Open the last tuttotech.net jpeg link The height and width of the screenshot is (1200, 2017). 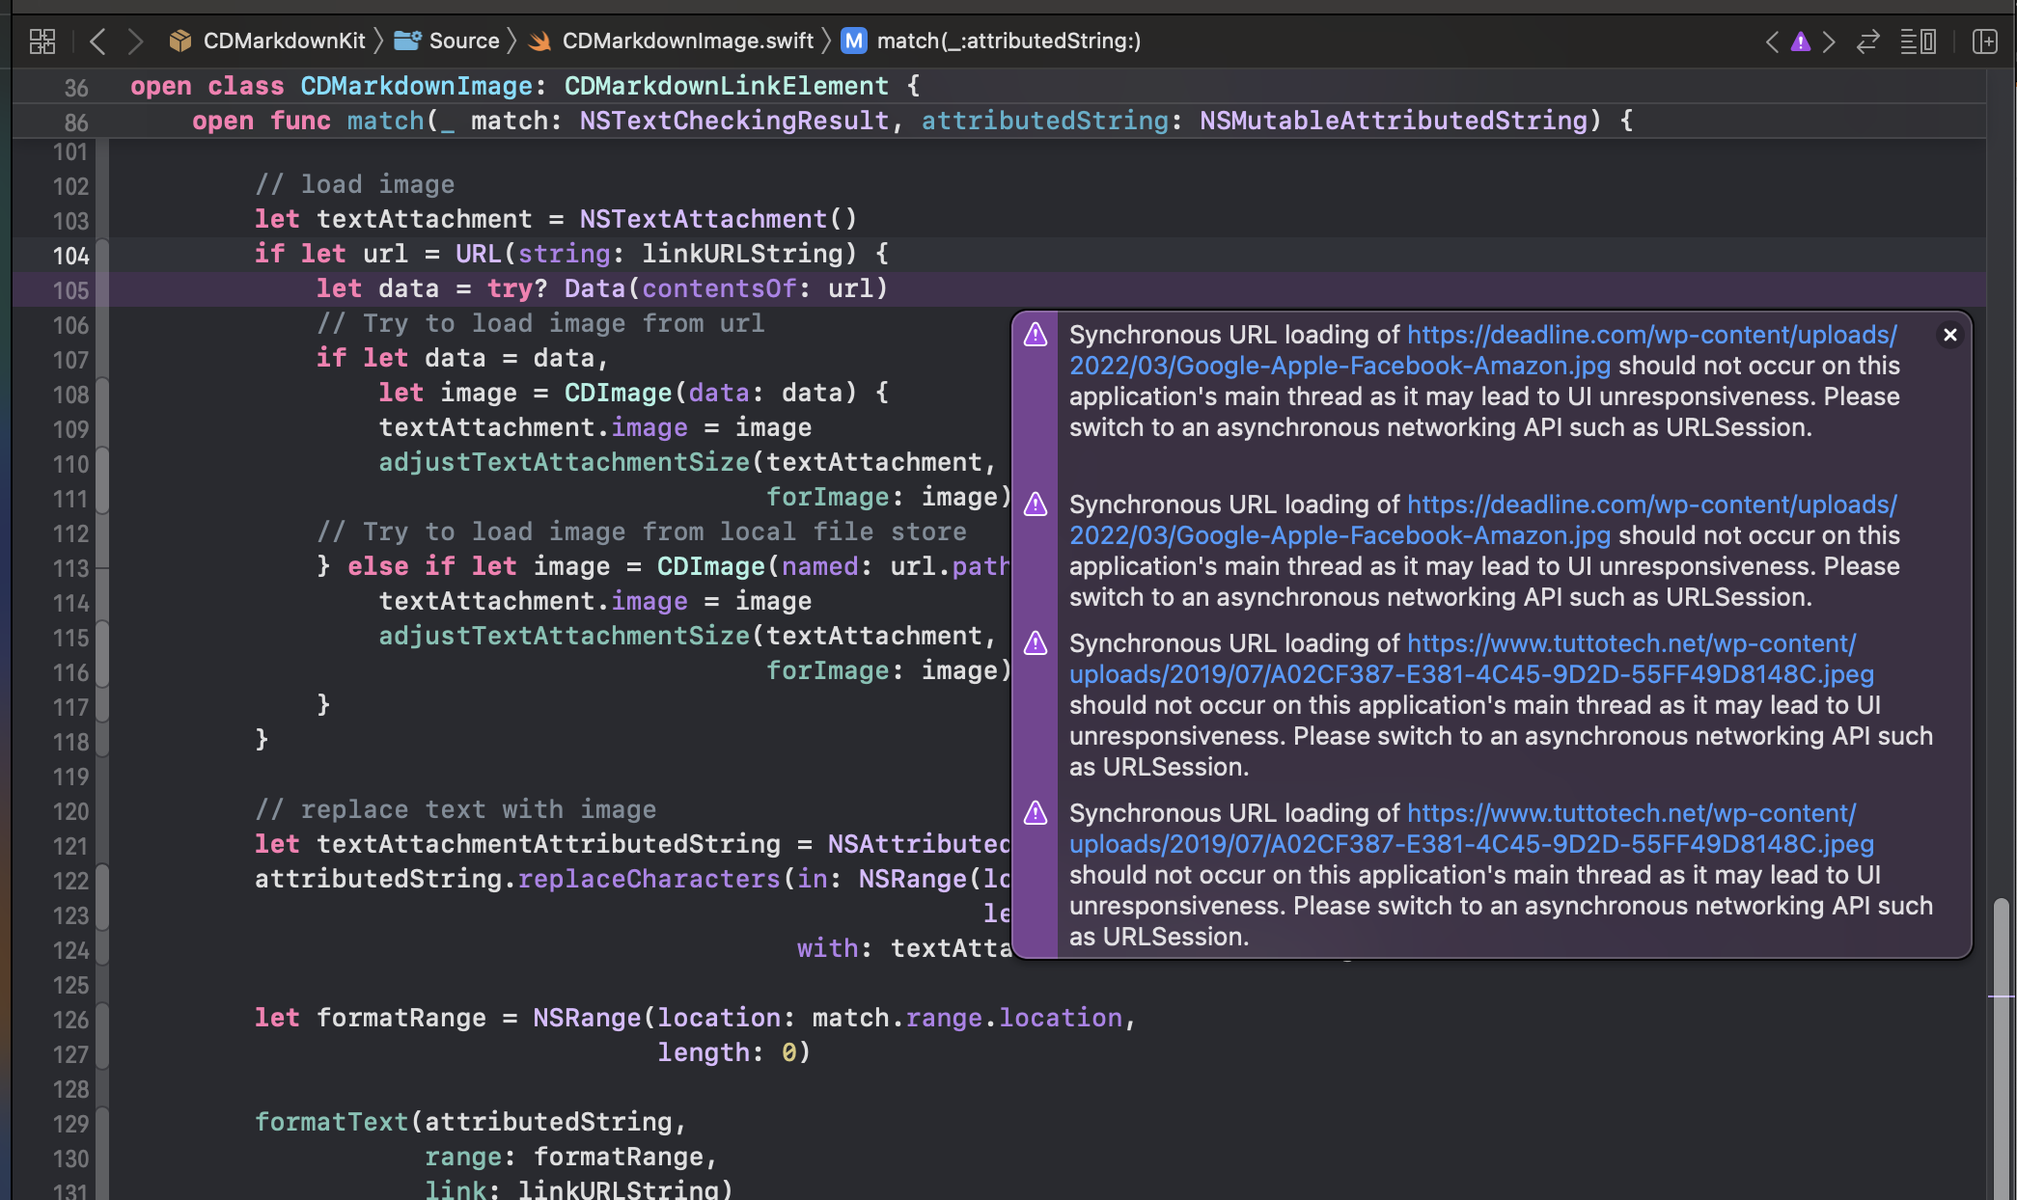(x=1631, y=813)
